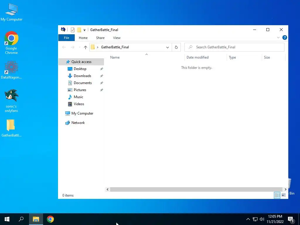Click the Forward navigation arrow
This screenshot has width=300, height=225.
click(x=73, y=47)
